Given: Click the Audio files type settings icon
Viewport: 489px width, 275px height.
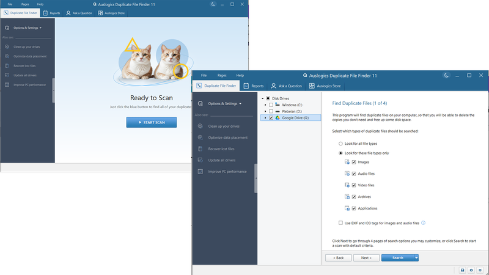Looking at the screenshot, I should [347, 174].
